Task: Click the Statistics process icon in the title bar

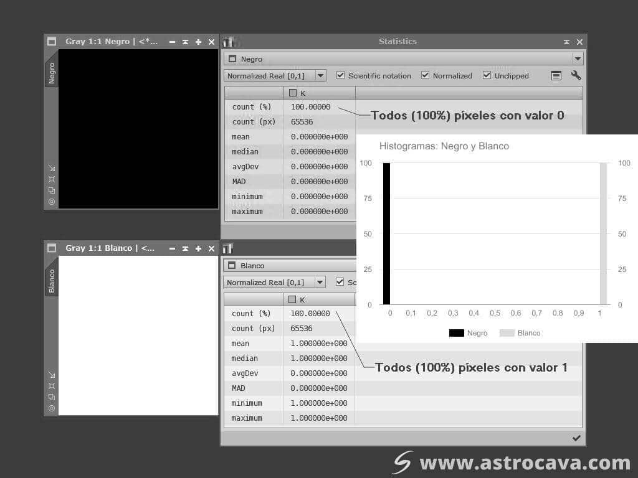Action: click(x=228, y=41)
